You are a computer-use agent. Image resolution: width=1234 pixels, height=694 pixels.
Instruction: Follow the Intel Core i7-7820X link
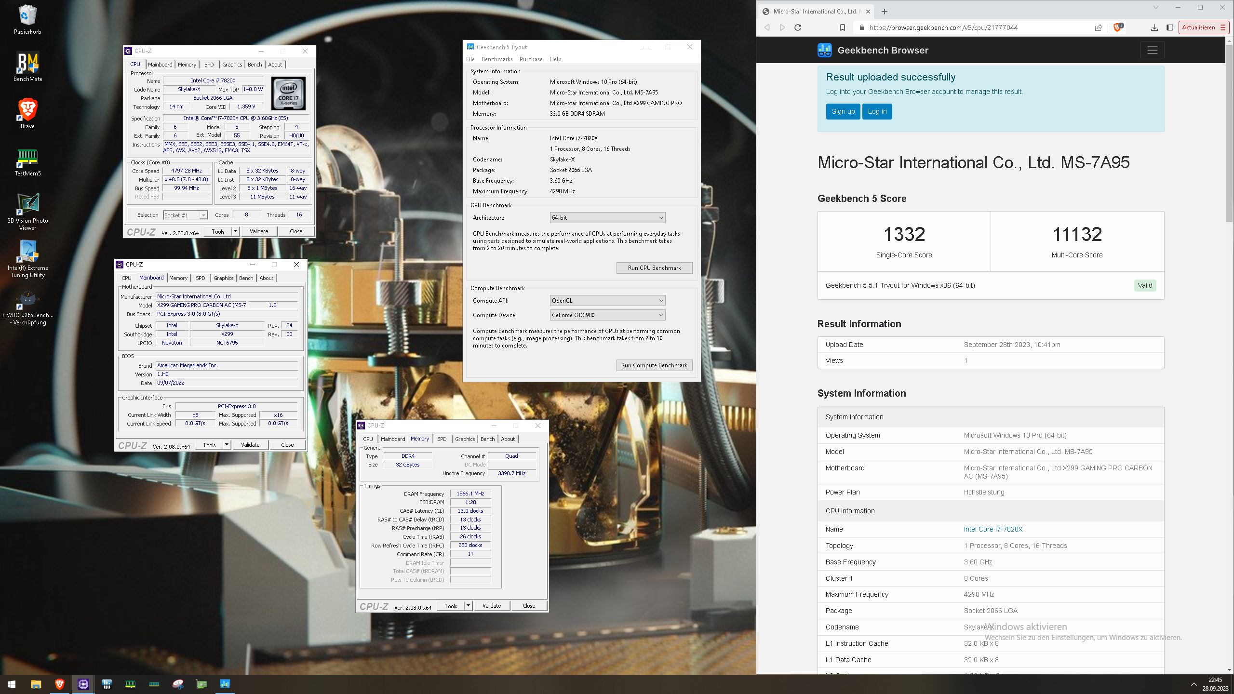(x=993, y=529)
